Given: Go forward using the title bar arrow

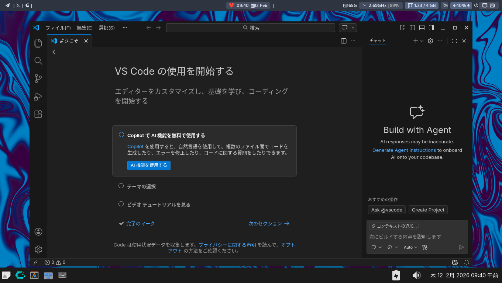Looking at the screenshot, I should [x=158, y=28].
